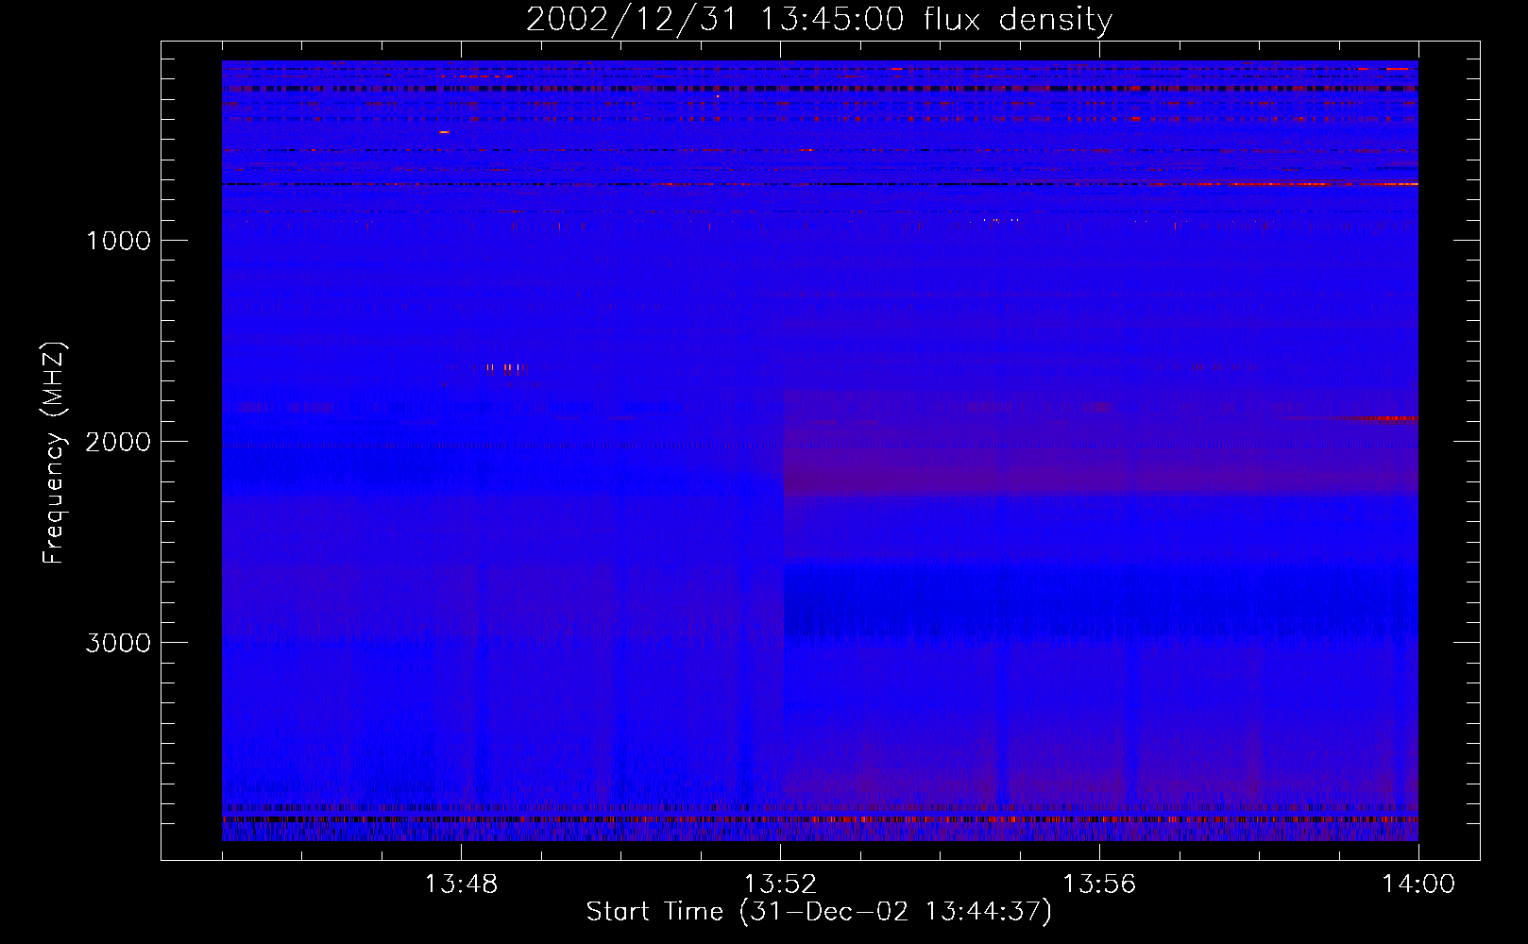1528x944 pixels.
Task: Click the 3000 frequency tick label
Action: click(x=118, y=643)
